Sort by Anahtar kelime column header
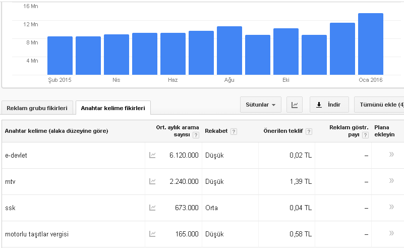Screen dimensions: 404x248 (56, 131)
